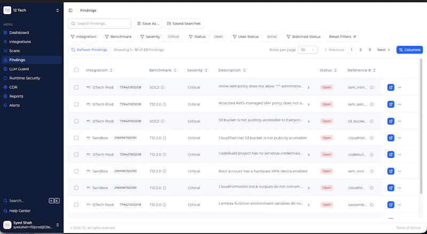This screenshot has height=234, width=427.
Task: Open external link for iam_aws finding
Action: click(391, 104)
